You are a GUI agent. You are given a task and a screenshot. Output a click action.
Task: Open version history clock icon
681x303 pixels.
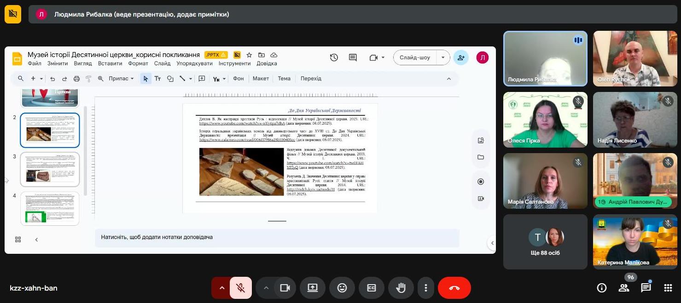[x=334, y=57]
